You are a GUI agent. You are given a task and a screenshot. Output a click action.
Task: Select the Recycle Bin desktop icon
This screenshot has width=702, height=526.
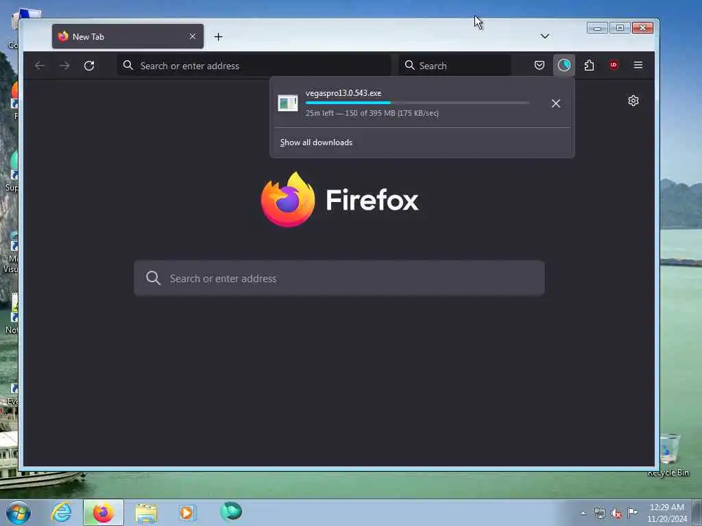pos(669,455)
